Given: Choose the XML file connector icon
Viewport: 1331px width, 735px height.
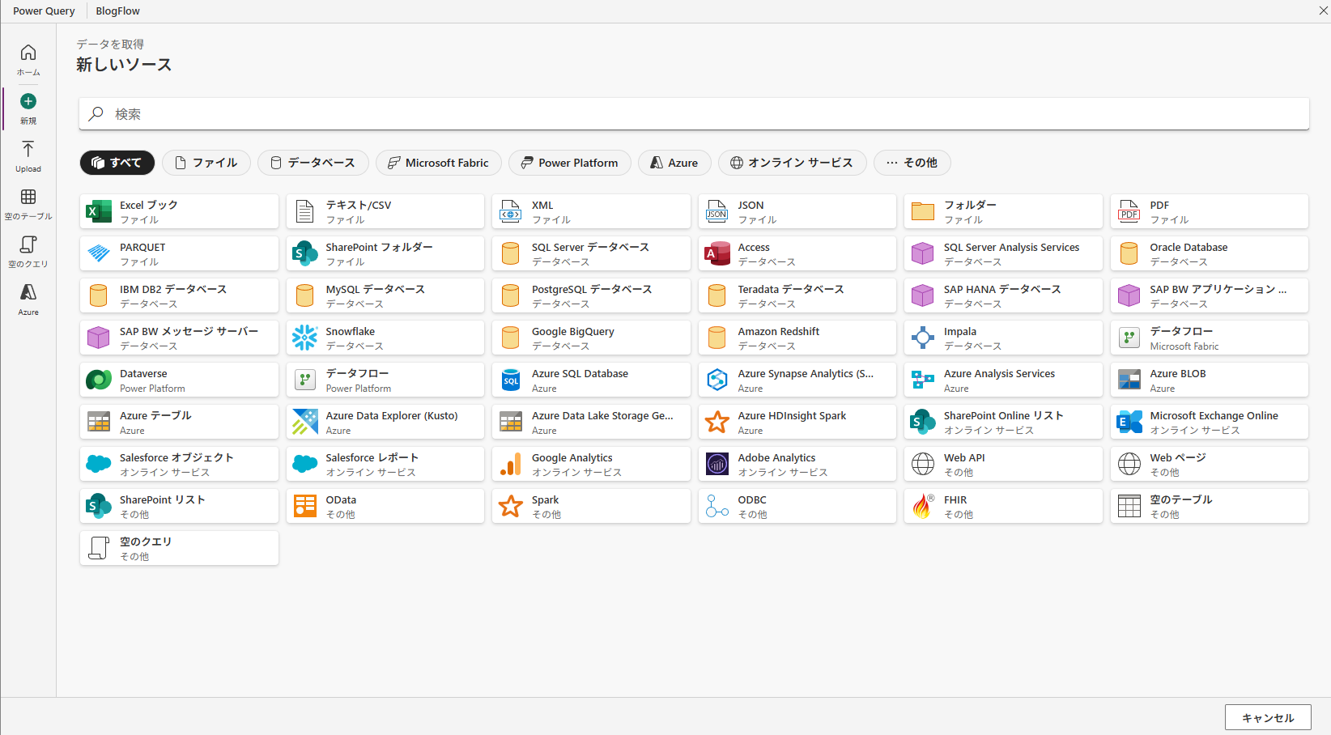Looking at the screenshot, I should [x=511, y=212].
